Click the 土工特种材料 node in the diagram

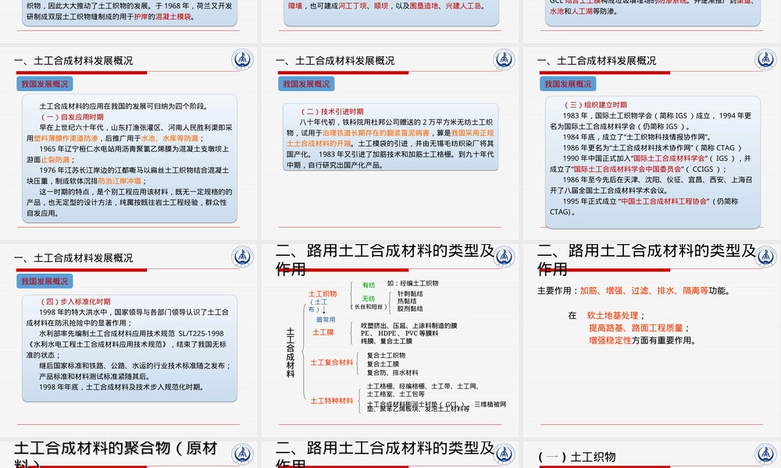(x=332, y=401)
